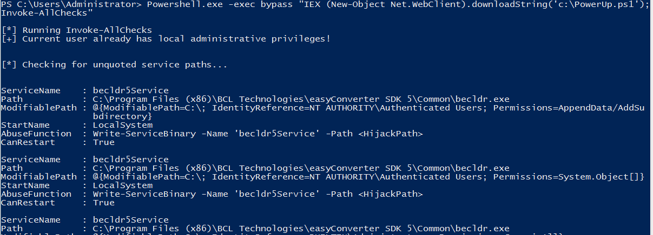The width and height of the screenshot is (653, 235).
Task: Click the [+] marker before Current user
Action: point(9,39)
